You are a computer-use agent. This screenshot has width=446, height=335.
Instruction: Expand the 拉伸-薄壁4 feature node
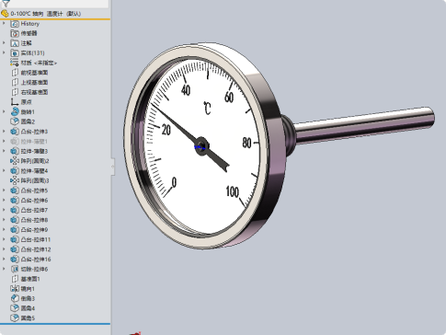coord(4,171)
